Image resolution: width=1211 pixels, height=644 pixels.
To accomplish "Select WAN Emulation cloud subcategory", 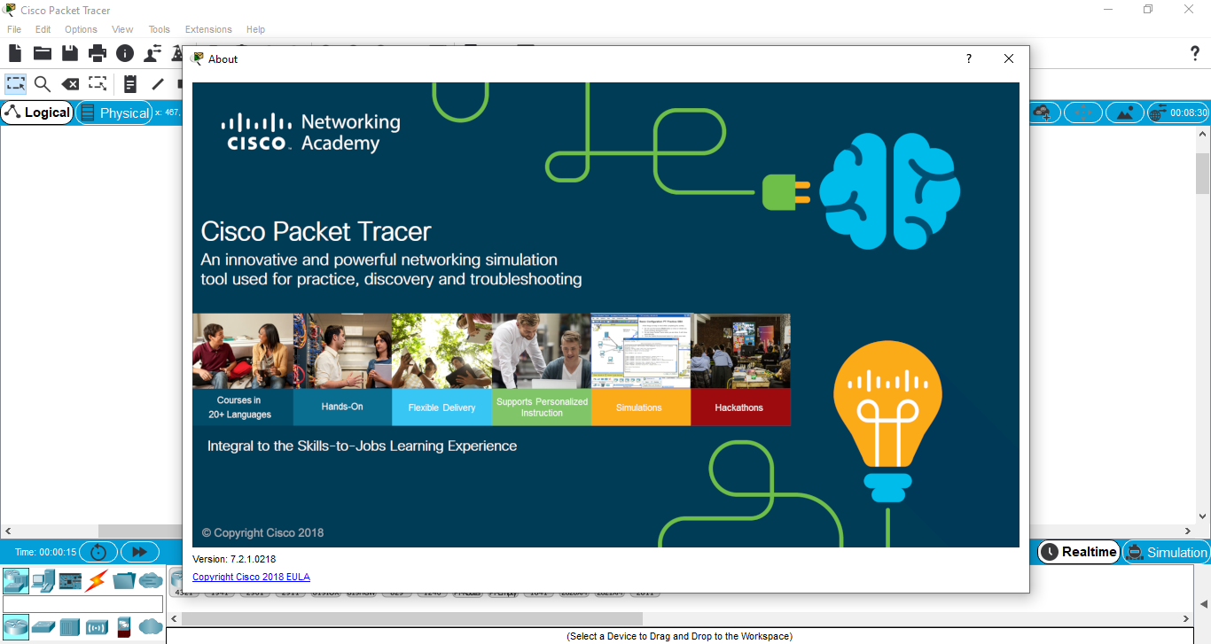I will click(151, 626).
